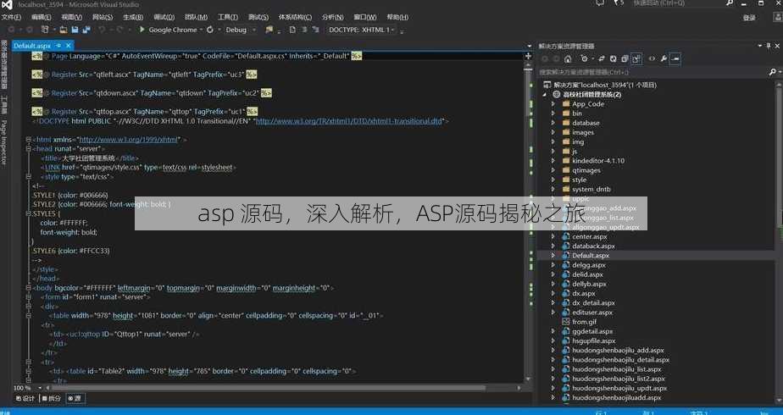Expand the images folder

(x=553, y=132)
